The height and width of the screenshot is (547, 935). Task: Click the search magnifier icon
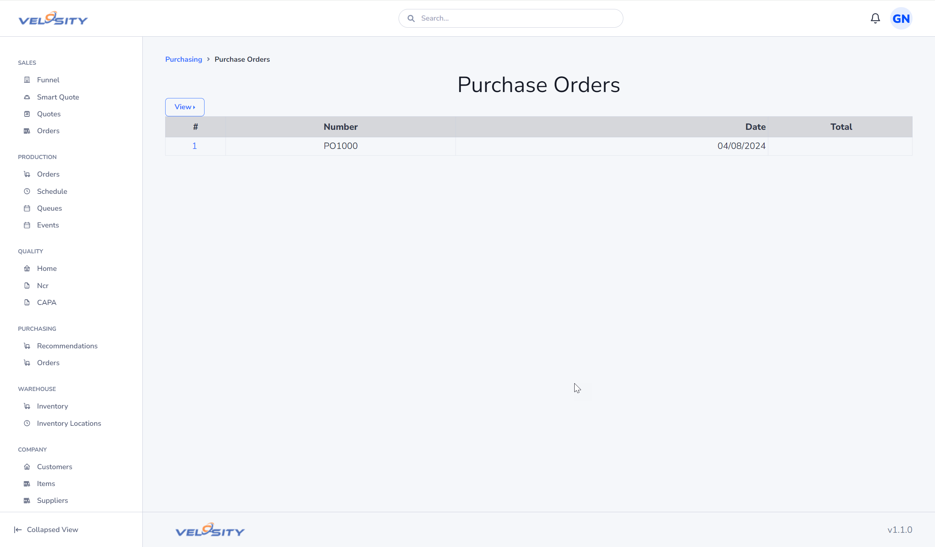(411, 18)
